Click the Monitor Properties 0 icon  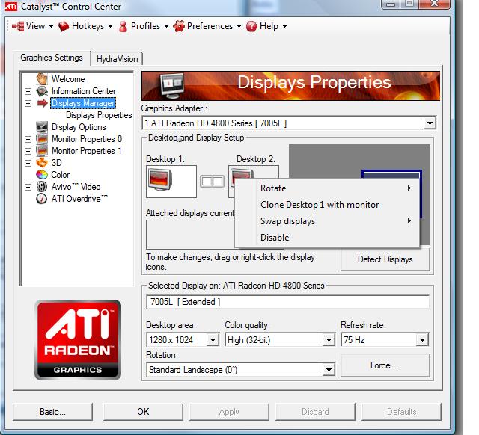click(x=42, y=139)
